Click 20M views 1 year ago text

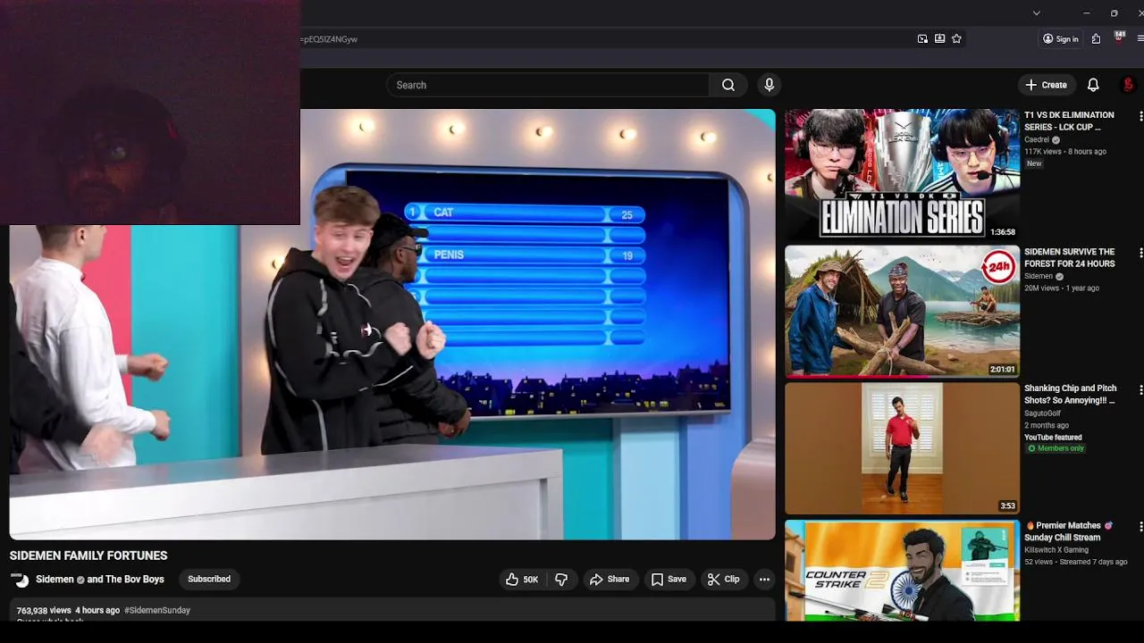(1062, 288)
